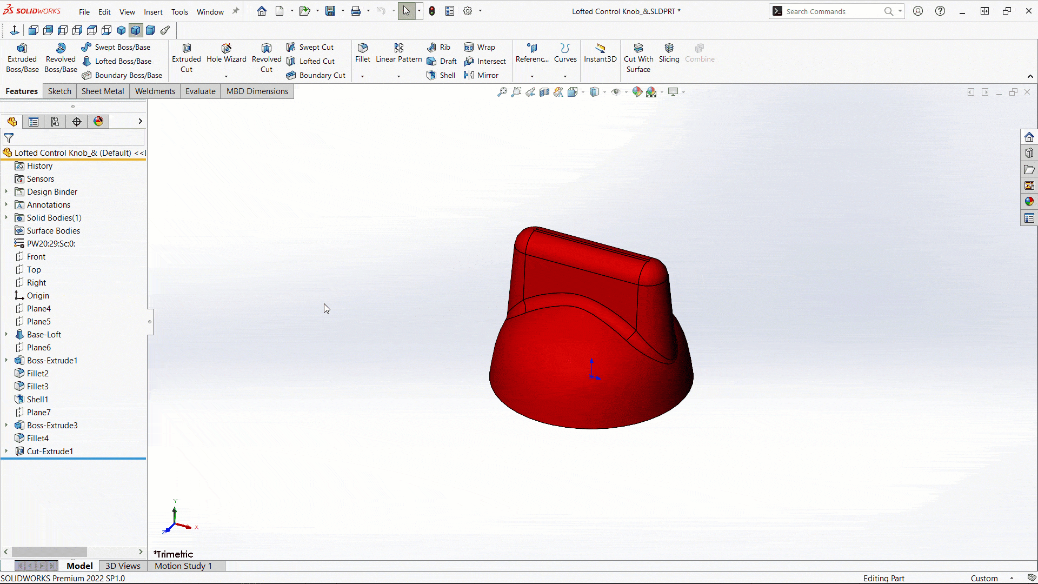Click in the Search Commands field
This screenshot has height=584, width=1038.
[x=833, y=11]
